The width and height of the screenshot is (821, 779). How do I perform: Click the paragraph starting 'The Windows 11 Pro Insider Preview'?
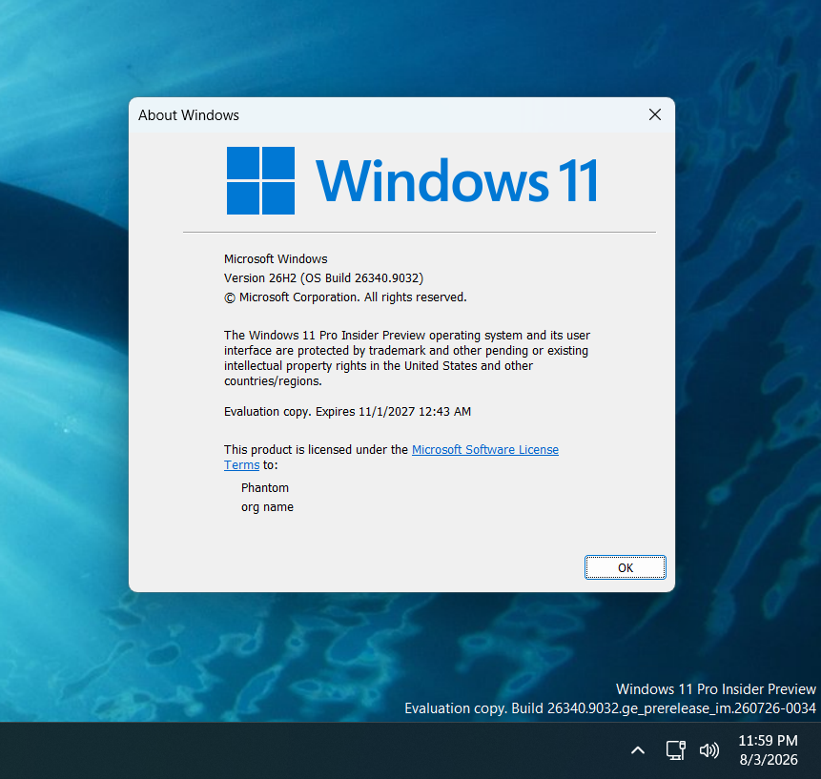(407, 359)
